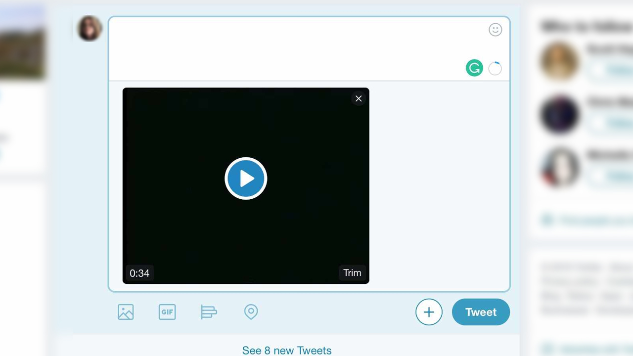Open the second suggested account's avatar
633x356 pixels.
[559, 115]
